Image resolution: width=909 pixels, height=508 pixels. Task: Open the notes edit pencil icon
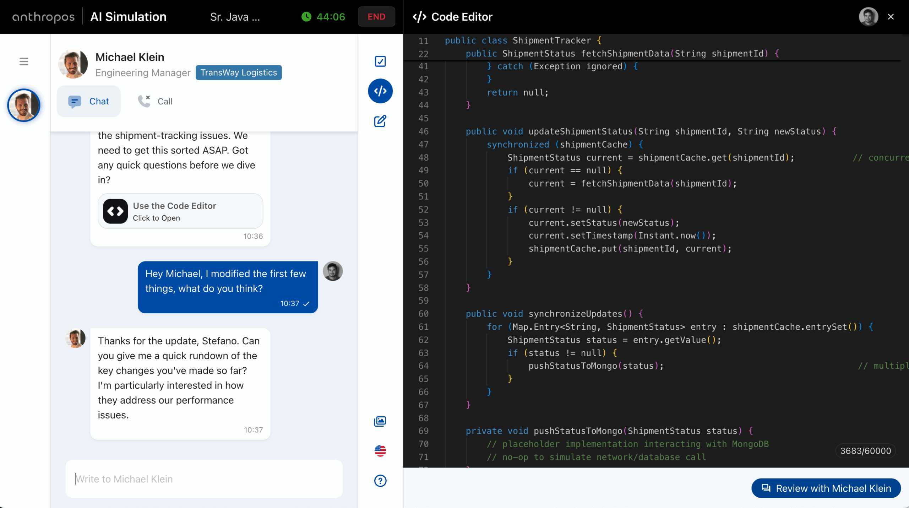[x=380, y=121]
